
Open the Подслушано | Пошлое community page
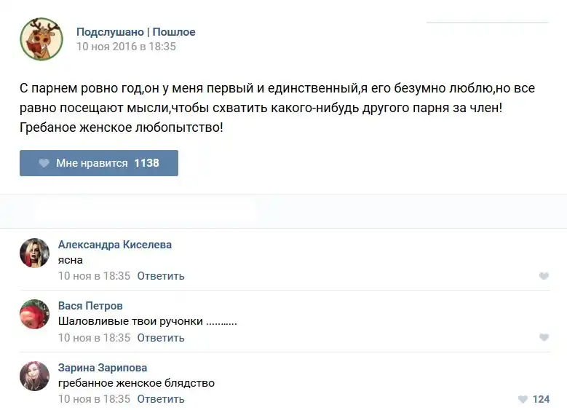coord(136,32)
